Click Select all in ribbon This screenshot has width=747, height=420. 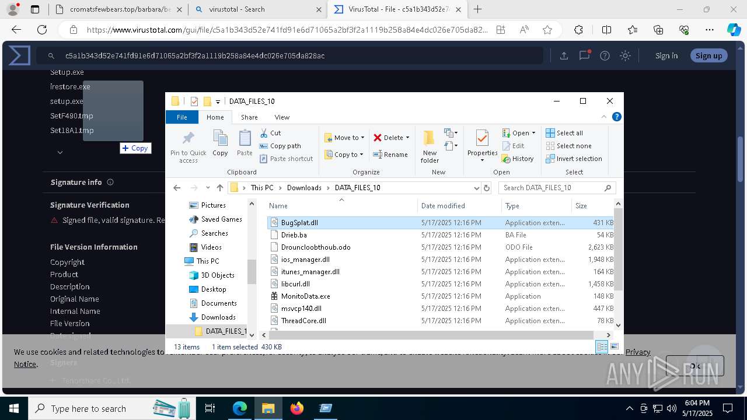564,133
